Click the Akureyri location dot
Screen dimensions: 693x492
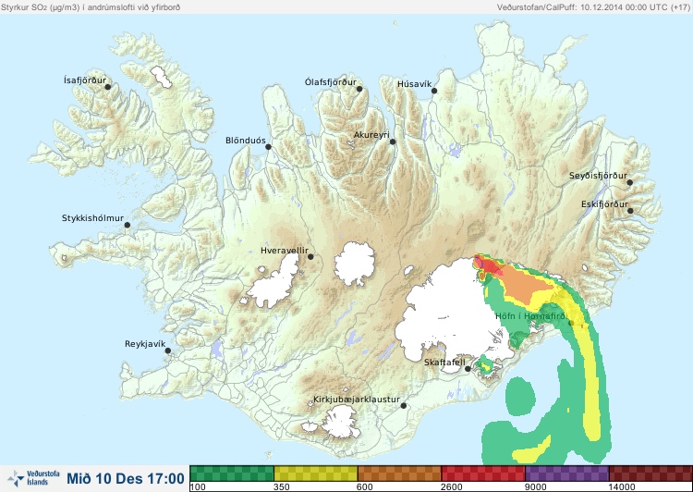393,141
